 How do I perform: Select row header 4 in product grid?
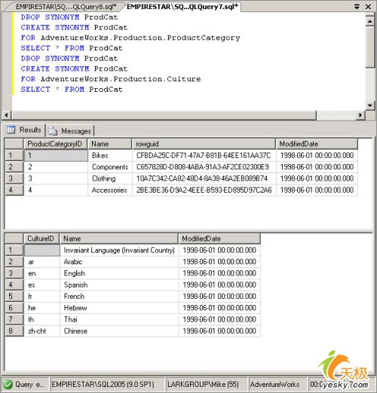click(14, 190)
